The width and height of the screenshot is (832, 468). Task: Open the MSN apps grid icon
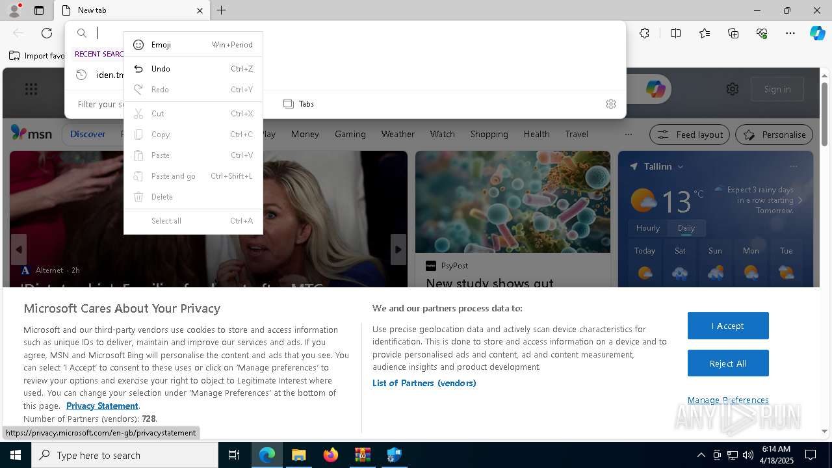31,89
